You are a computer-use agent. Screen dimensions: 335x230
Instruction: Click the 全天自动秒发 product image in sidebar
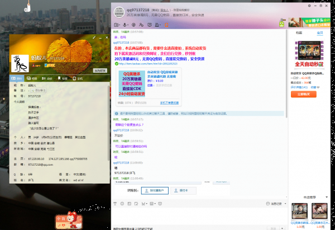click(309, 54)
